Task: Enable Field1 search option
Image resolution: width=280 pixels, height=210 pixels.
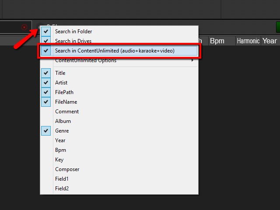Action: (119, 179)
